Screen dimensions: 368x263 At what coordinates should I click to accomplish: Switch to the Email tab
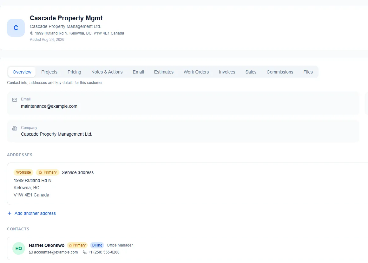tap(138, 72)
